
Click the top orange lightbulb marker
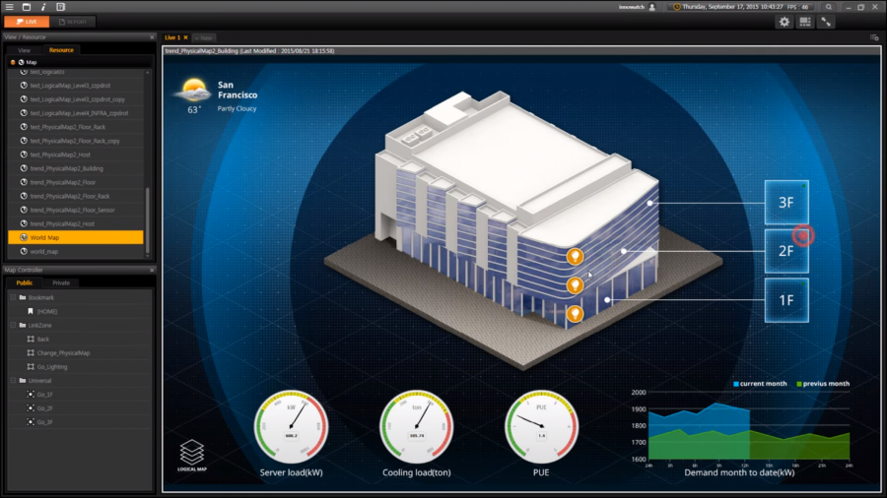[x=575, y=256]
